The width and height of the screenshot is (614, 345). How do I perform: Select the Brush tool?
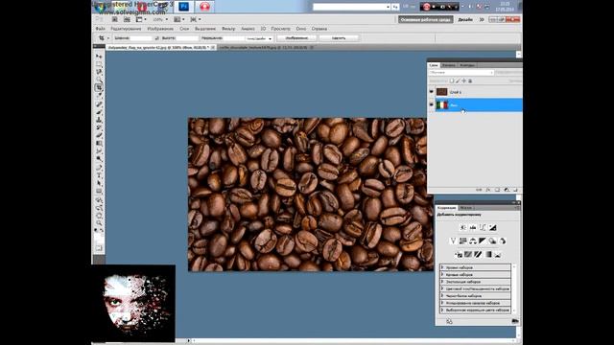click(99, 112)
